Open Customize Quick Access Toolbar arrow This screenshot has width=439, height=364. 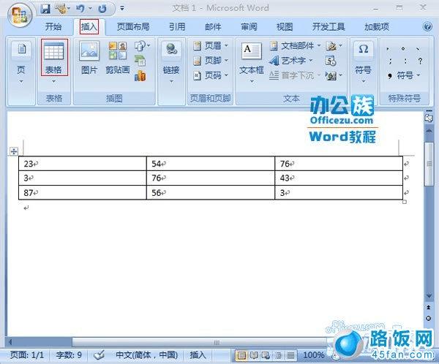(122, 8)
